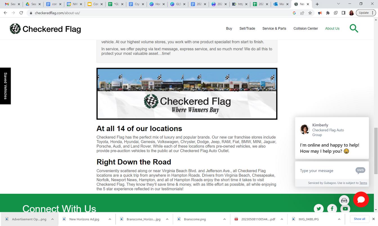Viewport: 378px width, 226px height.
Task: Open the Chrome profile avatar
Action: click(351, 13)
